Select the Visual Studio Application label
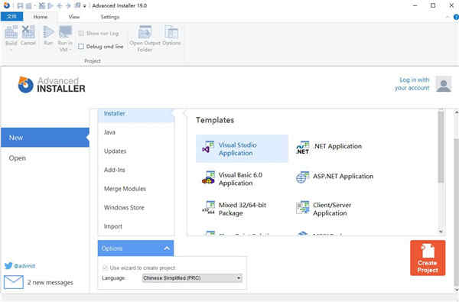 (x=238, y=148)
